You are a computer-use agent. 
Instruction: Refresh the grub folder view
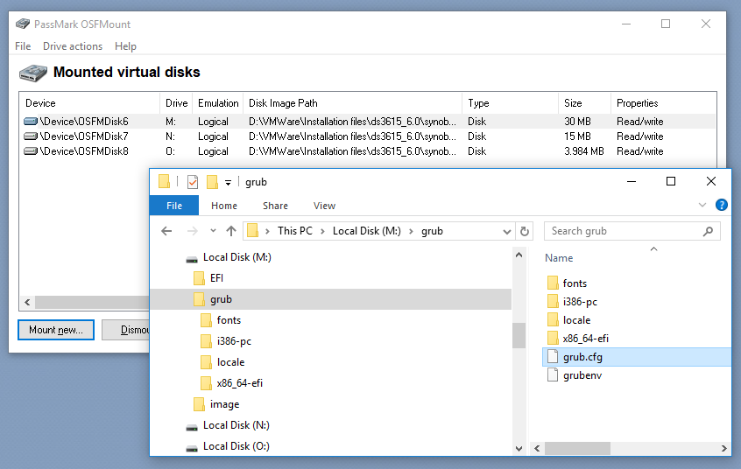524,231
